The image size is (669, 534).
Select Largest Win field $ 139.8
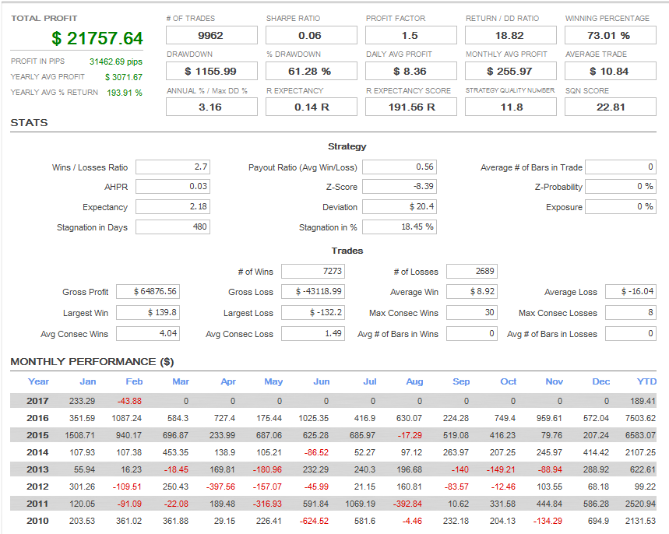(148, 313)
